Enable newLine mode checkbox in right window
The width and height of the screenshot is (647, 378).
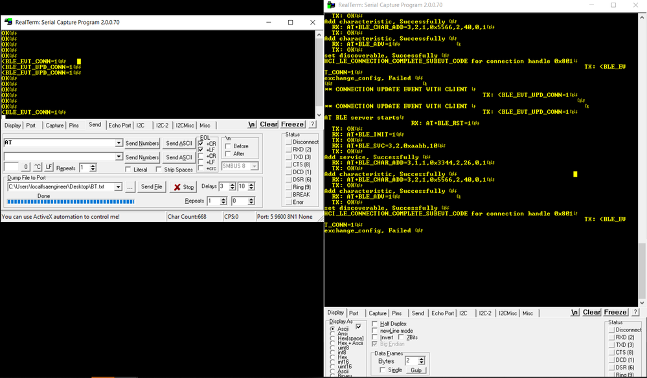click(x=375, y=331)
